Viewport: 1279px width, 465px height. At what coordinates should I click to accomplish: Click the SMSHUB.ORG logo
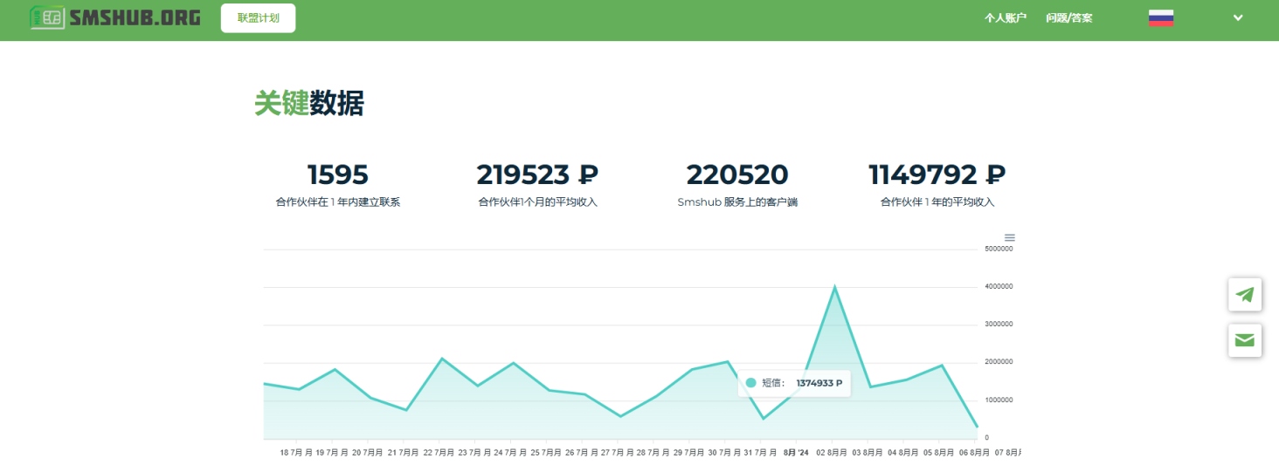(114, 17)
